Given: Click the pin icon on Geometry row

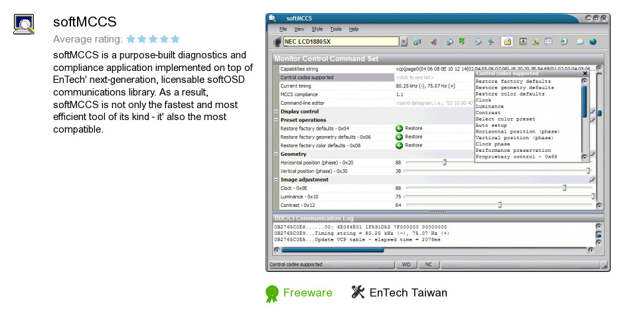Looking at the screenshot, I should point(592,154).
